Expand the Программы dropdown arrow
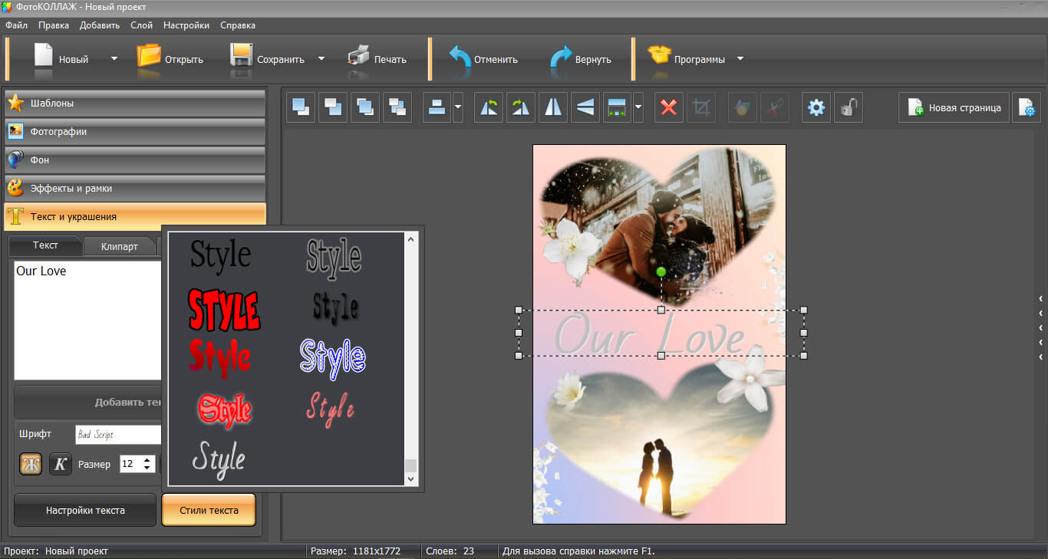The width and height of the screenshot is (1048, 559). tap(740, 58)
